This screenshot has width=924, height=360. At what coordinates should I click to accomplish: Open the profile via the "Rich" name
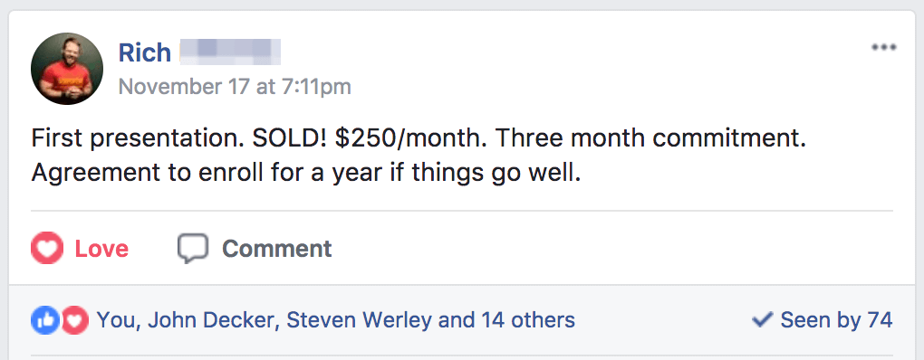144,52
